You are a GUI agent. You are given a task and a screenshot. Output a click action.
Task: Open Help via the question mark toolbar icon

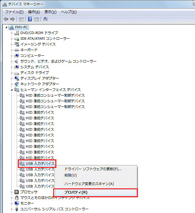pos(30,19)
